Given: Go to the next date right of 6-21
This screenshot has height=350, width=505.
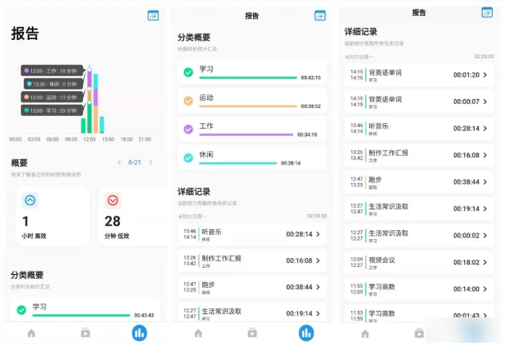Looking at the screenshot, I should pos(151,162).
